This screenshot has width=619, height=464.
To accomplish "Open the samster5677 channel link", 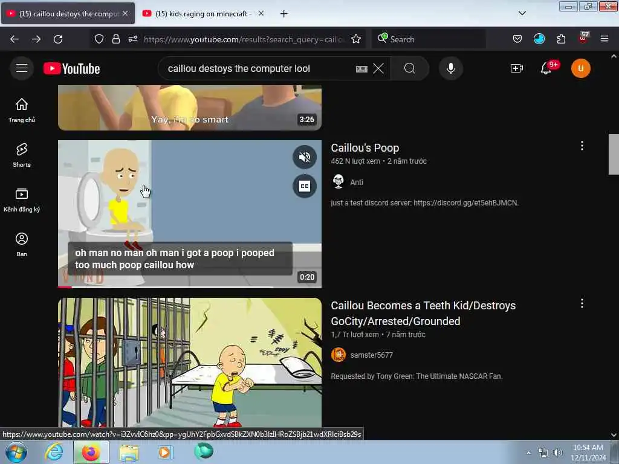I will coord(372,355).
